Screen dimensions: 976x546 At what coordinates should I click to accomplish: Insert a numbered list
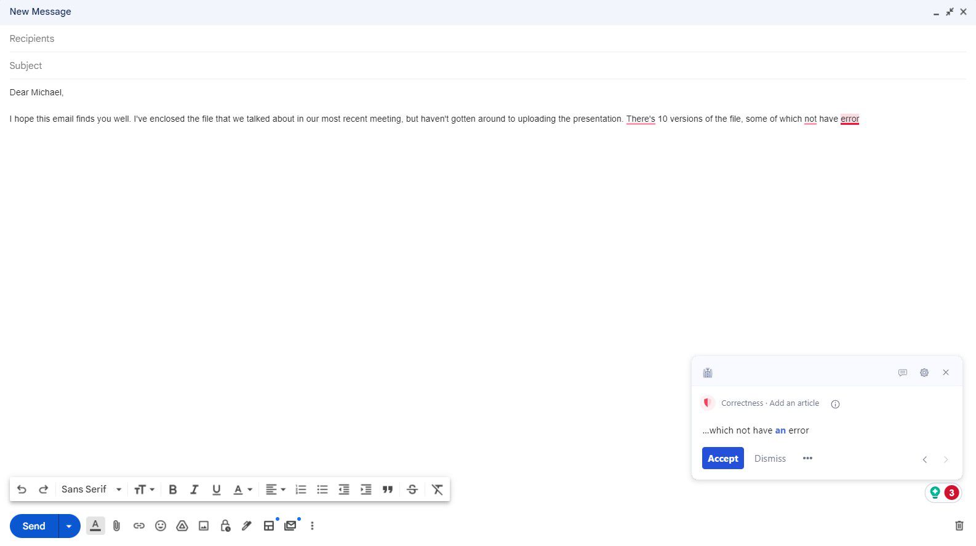(301, 489)
